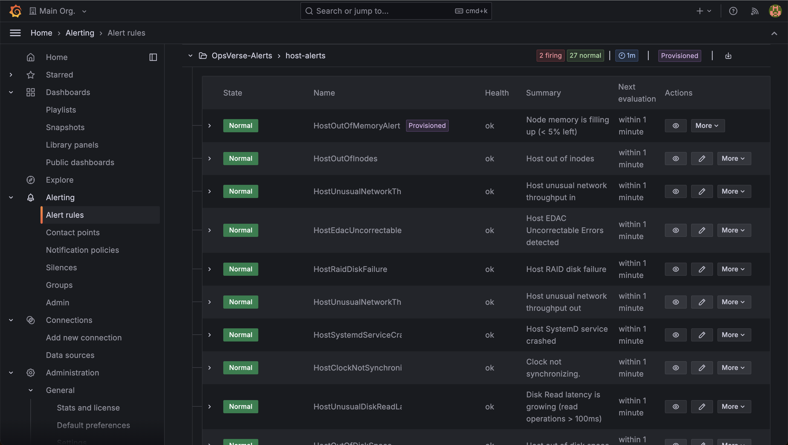Click the Home house icon in sidebar
The width and height of the screenshot is (788, 445).
(31, 57)
